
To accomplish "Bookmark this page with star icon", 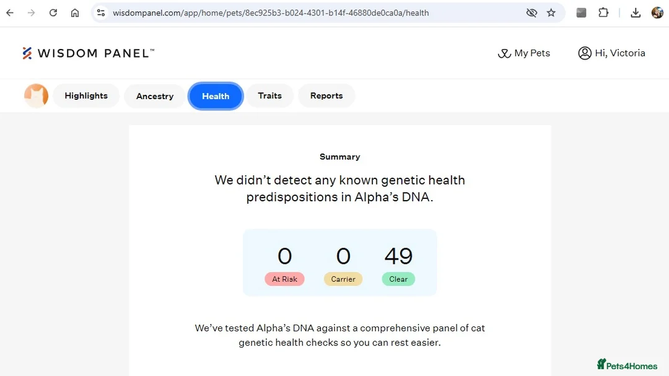I will pos(551,12).
